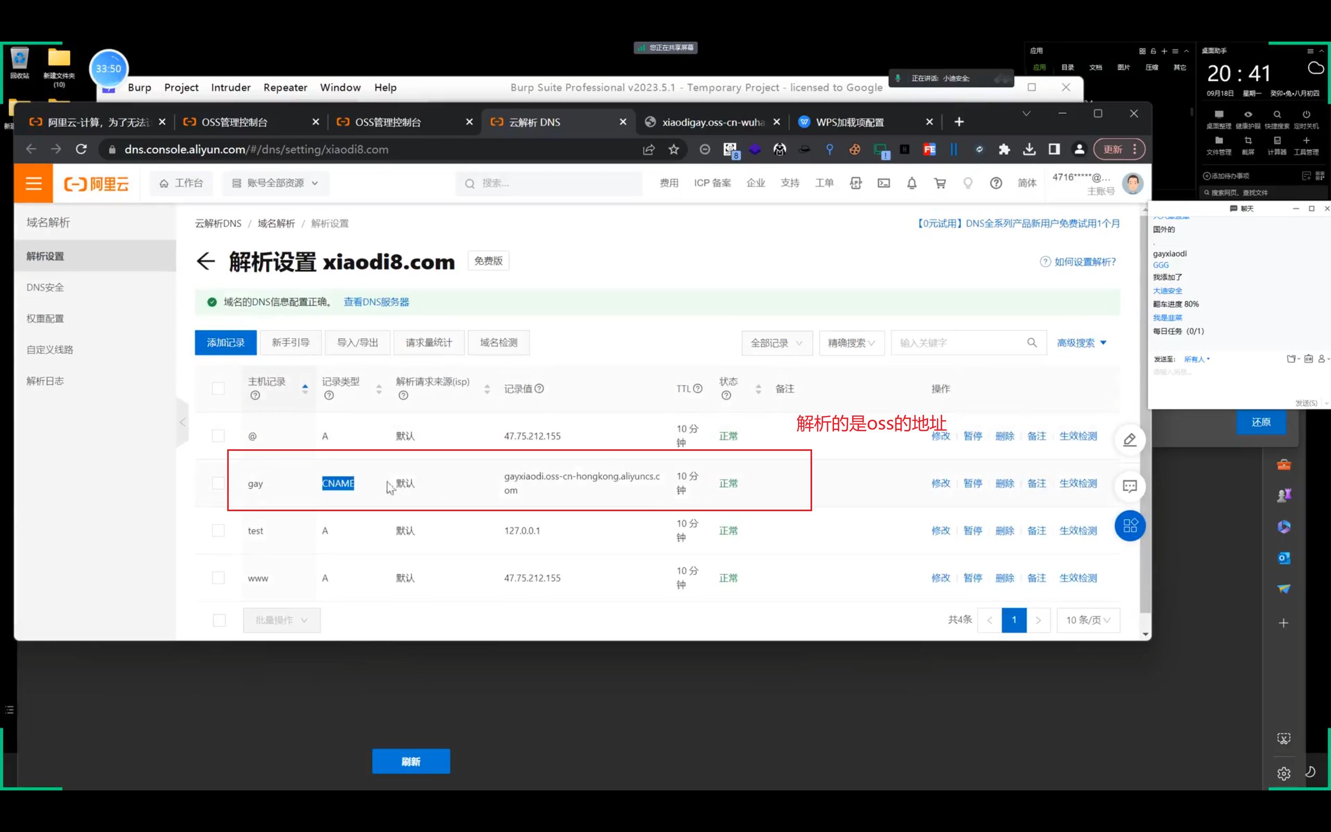Open the 查看DNS服务器 link
1331x832 pixels.
pyautogui.click(x=376, y=302)
